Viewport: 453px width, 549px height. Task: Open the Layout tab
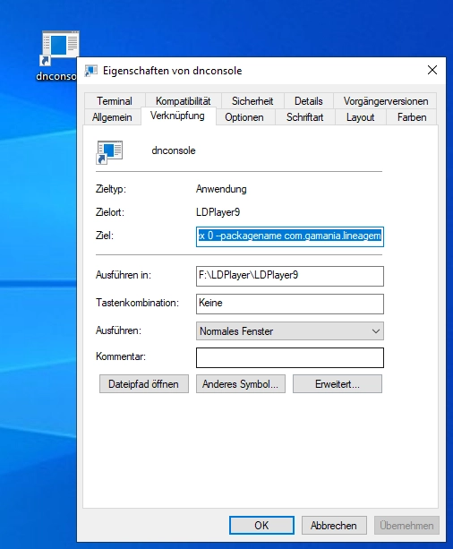[360, 117]
